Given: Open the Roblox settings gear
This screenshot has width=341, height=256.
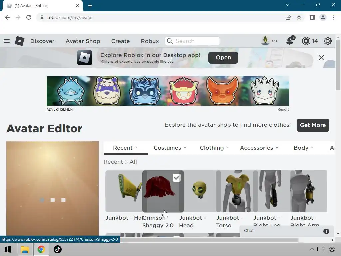Looking at the screenshot, I should (x=328, y=41).
